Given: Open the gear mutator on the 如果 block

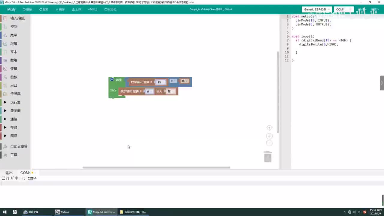Looking at the screenshot, I should point(112,79).
